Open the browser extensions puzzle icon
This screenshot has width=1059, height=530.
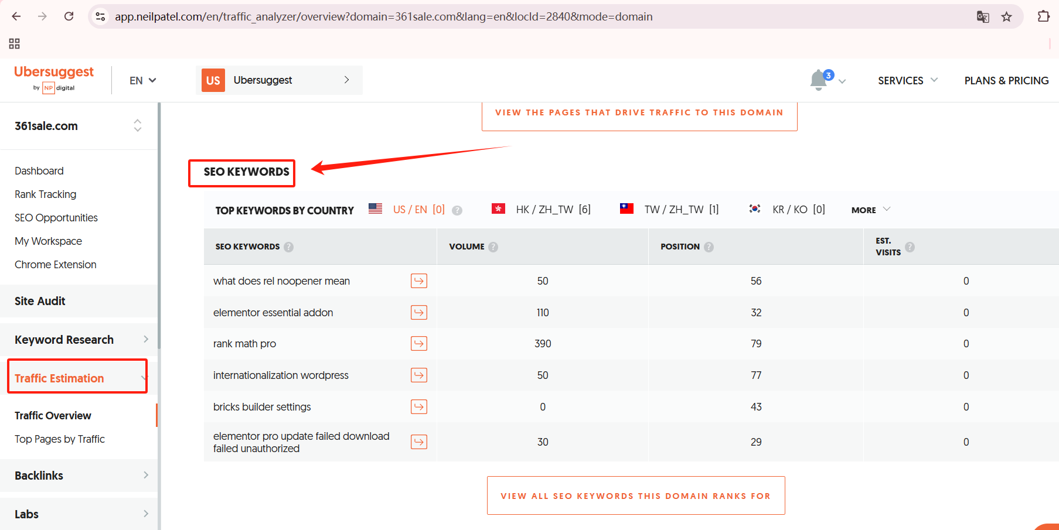tap(1044, 16)
